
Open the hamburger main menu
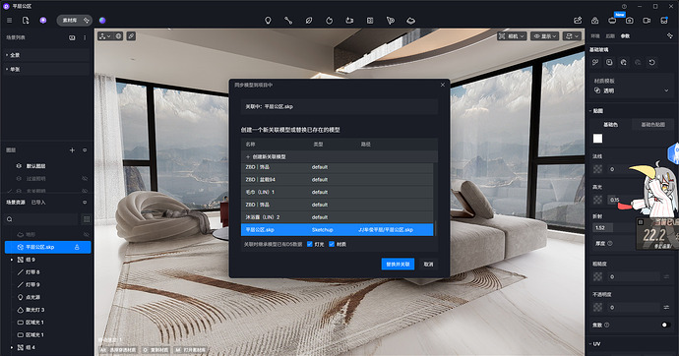pyautogui.click(x=9, y=21)
